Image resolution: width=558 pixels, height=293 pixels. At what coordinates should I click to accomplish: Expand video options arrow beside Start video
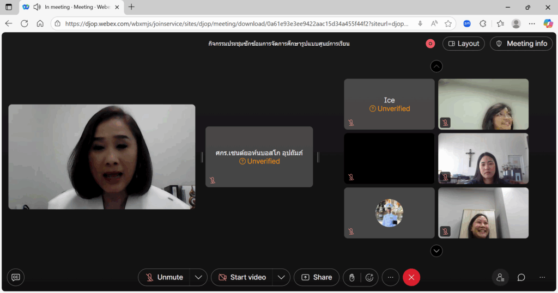[x=281, y=277]
